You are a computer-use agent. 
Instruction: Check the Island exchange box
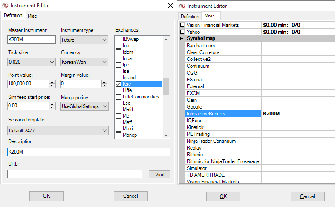118,78
